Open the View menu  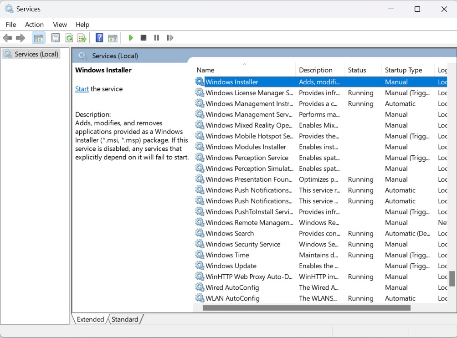point(60,25)
